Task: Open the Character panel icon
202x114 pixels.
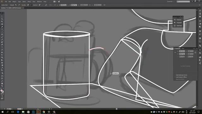Action: [178, 20]
